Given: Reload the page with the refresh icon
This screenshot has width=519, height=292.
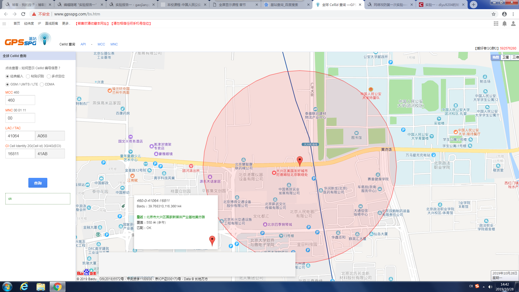Looking at the screenshot, I should (23, 14).
